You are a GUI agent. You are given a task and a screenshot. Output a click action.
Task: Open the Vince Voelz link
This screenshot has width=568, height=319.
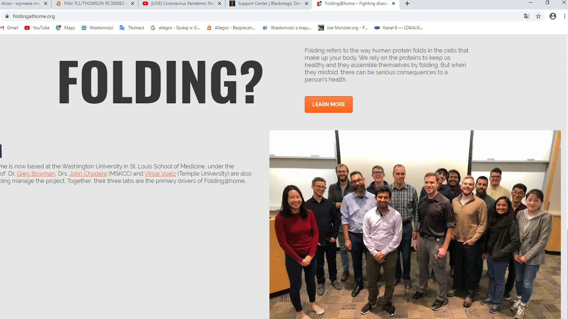click(x=160, y=174)
